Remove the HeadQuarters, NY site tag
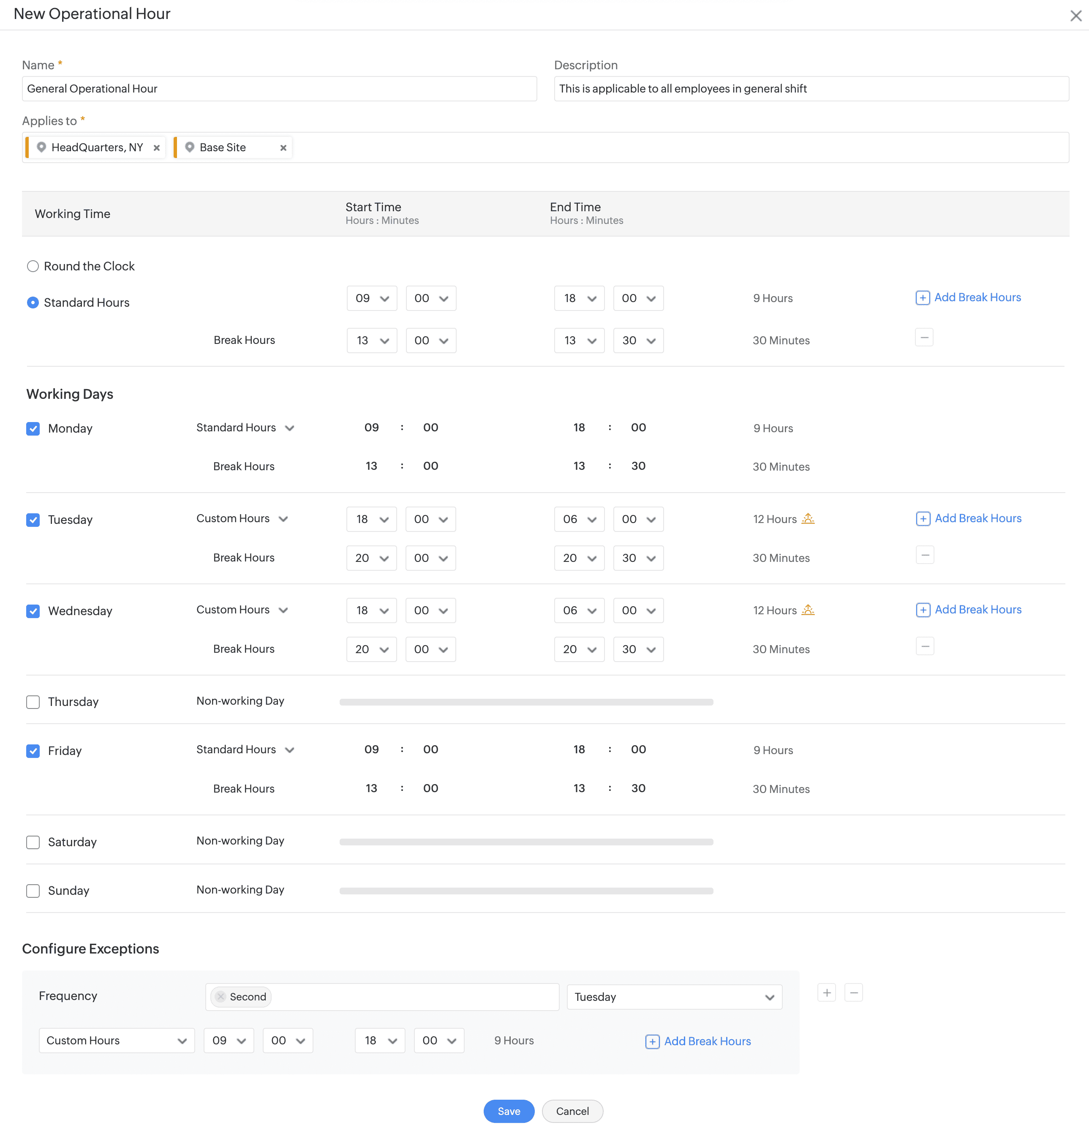Image resolution: width=1089 pixels, height=1128 pixels. coord(157,148)
